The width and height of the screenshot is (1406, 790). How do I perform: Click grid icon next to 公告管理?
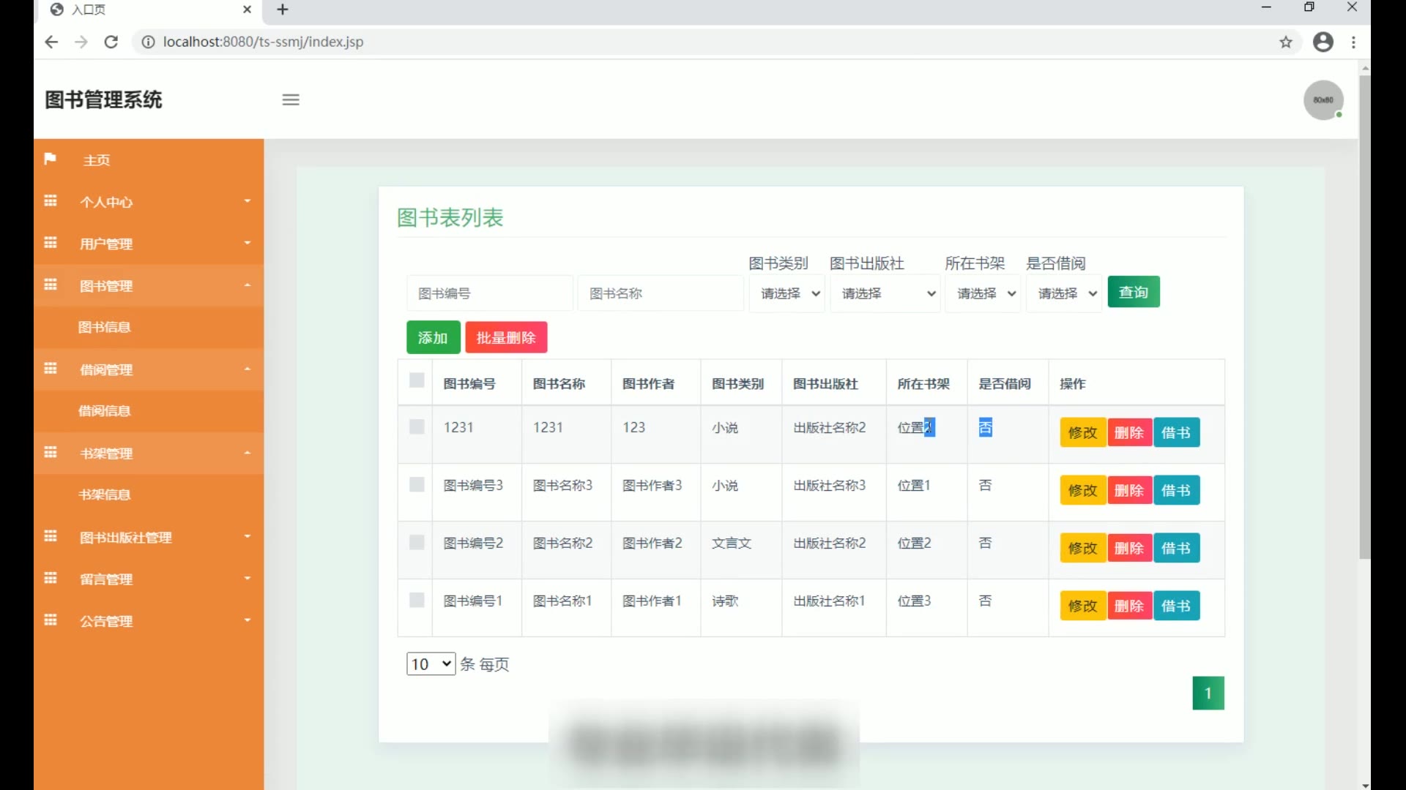coord(51,620)
